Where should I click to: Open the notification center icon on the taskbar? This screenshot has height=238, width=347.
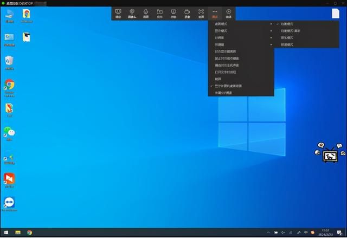pos(339,233)
